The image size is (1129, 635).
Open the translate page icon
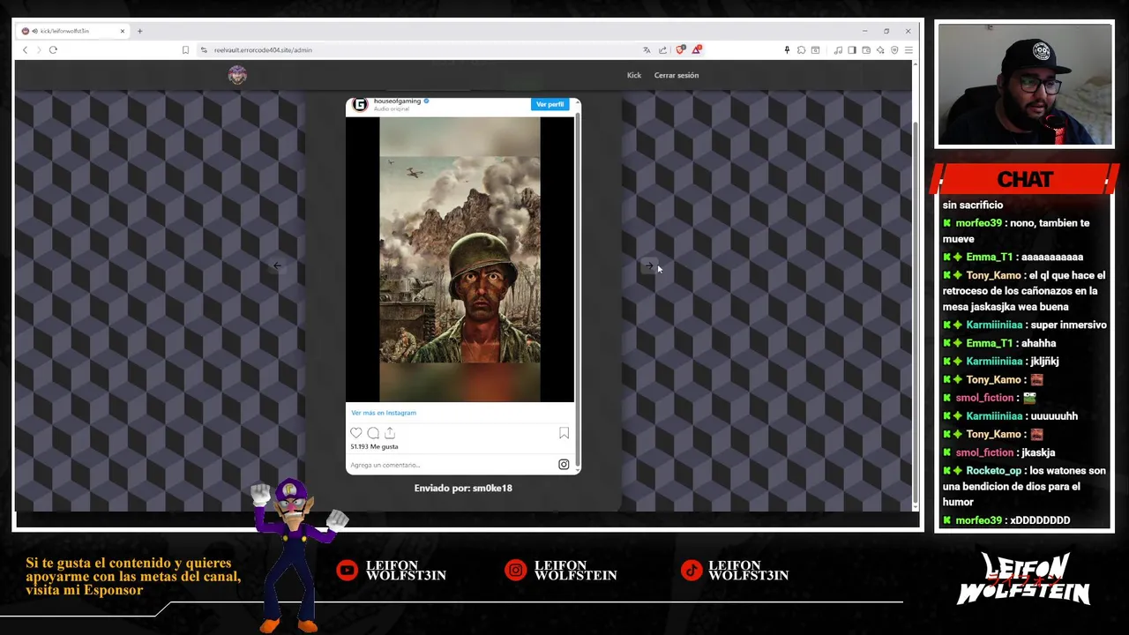(x=647, y=49)
